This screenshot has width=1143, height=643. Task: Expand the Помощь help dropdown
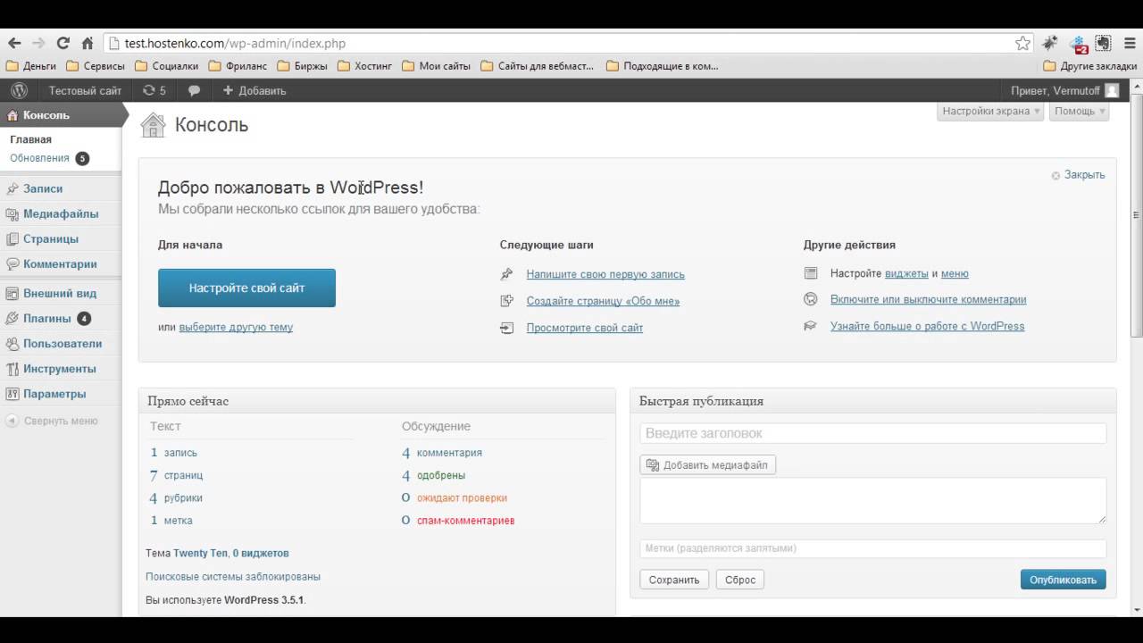point(1080,111)
